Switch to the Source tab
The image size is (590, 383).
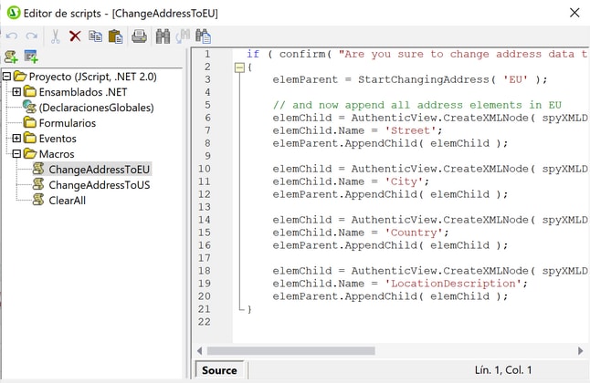pyautogui.click(x=219, y=369)
